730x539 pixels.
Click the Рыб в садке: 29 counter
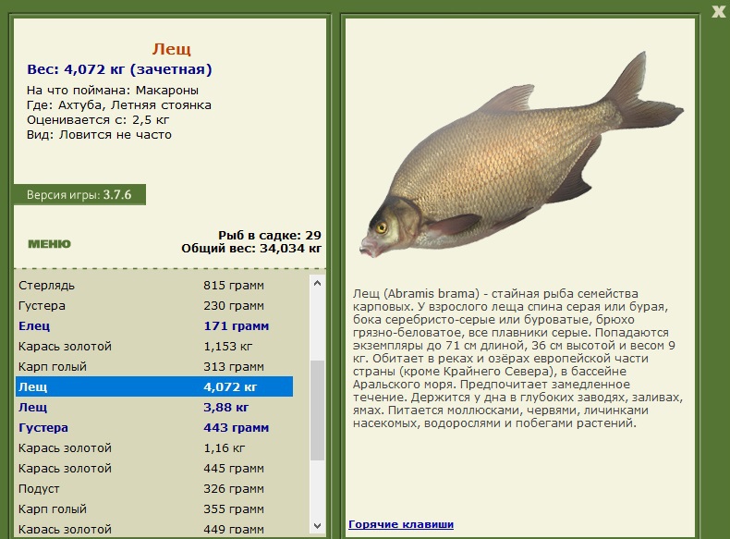pos(270,235)
